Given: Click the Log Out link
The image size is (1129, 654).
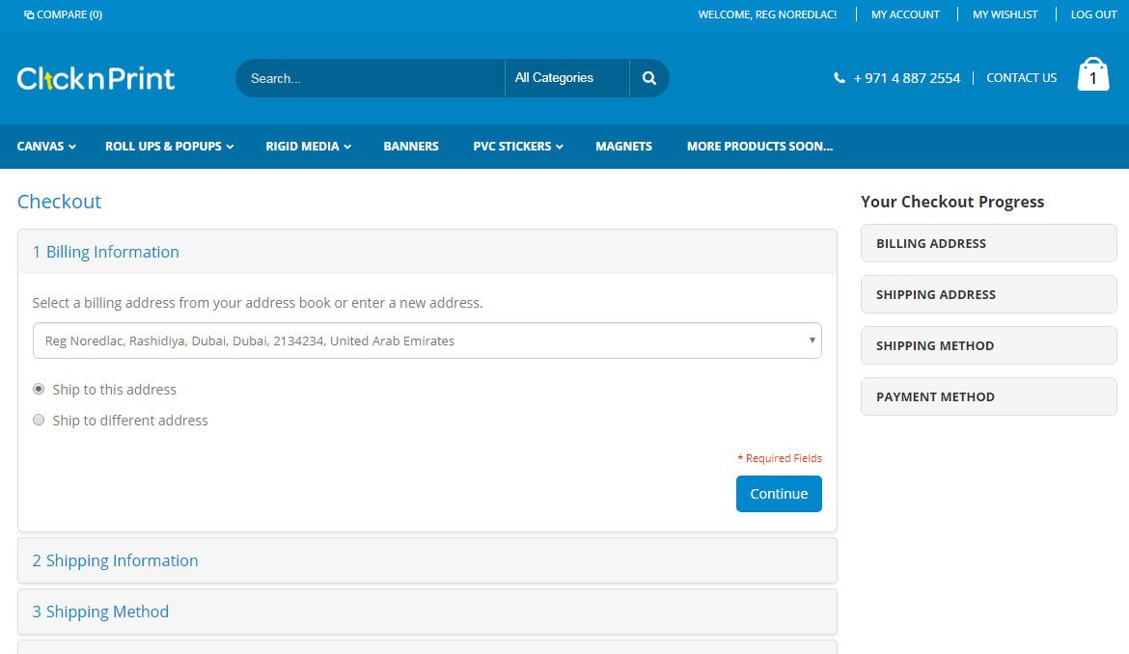Looking at the screenshot, I should 1093,14.
